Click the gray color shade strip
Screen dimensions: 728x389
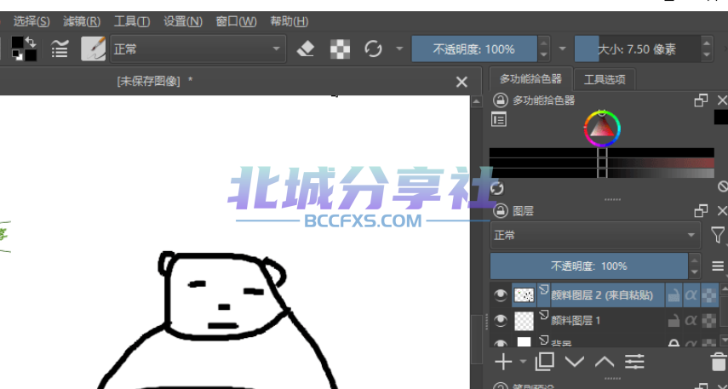point(602,173)
